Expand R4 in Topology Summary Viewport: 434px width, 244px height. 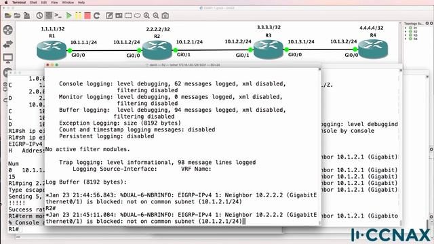[x=406, y=39]
